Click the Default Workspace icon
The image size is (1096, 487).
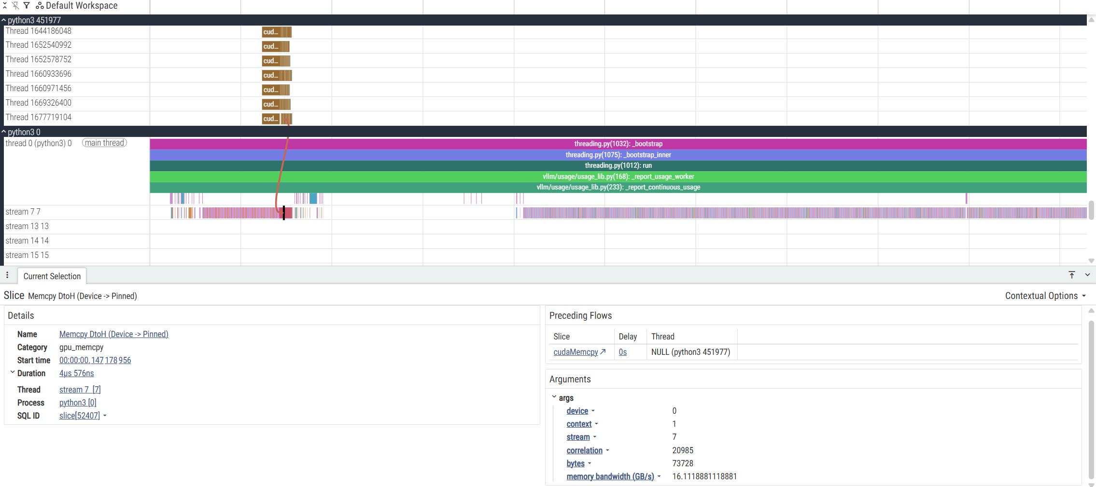click(x=40, y=6)
